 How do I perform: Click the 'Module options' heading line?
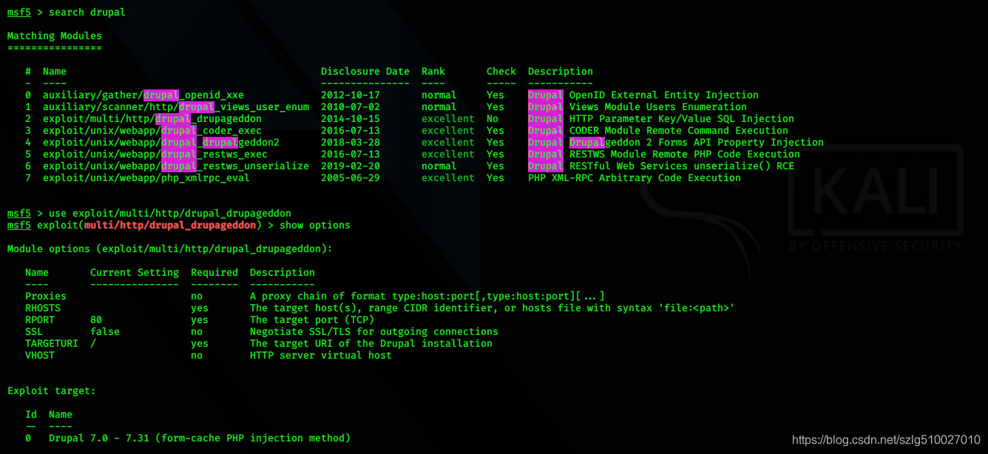tap(170, 249)
